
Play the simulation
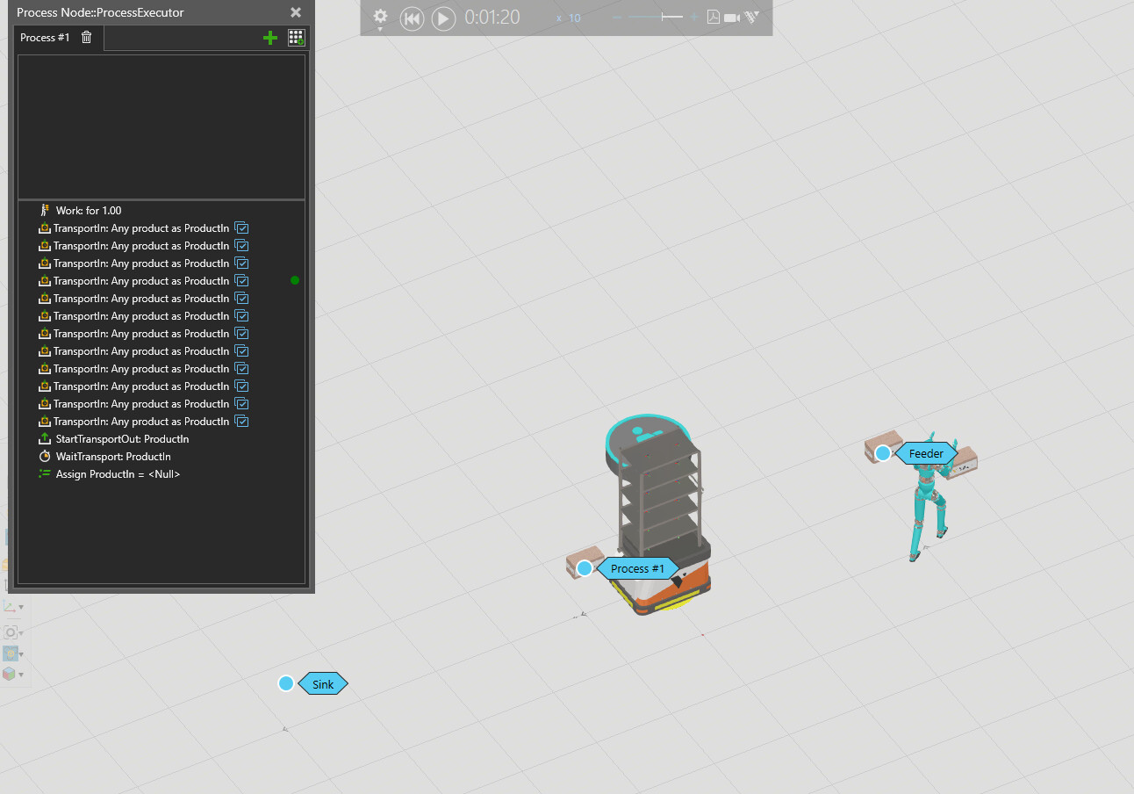point(443,18)
